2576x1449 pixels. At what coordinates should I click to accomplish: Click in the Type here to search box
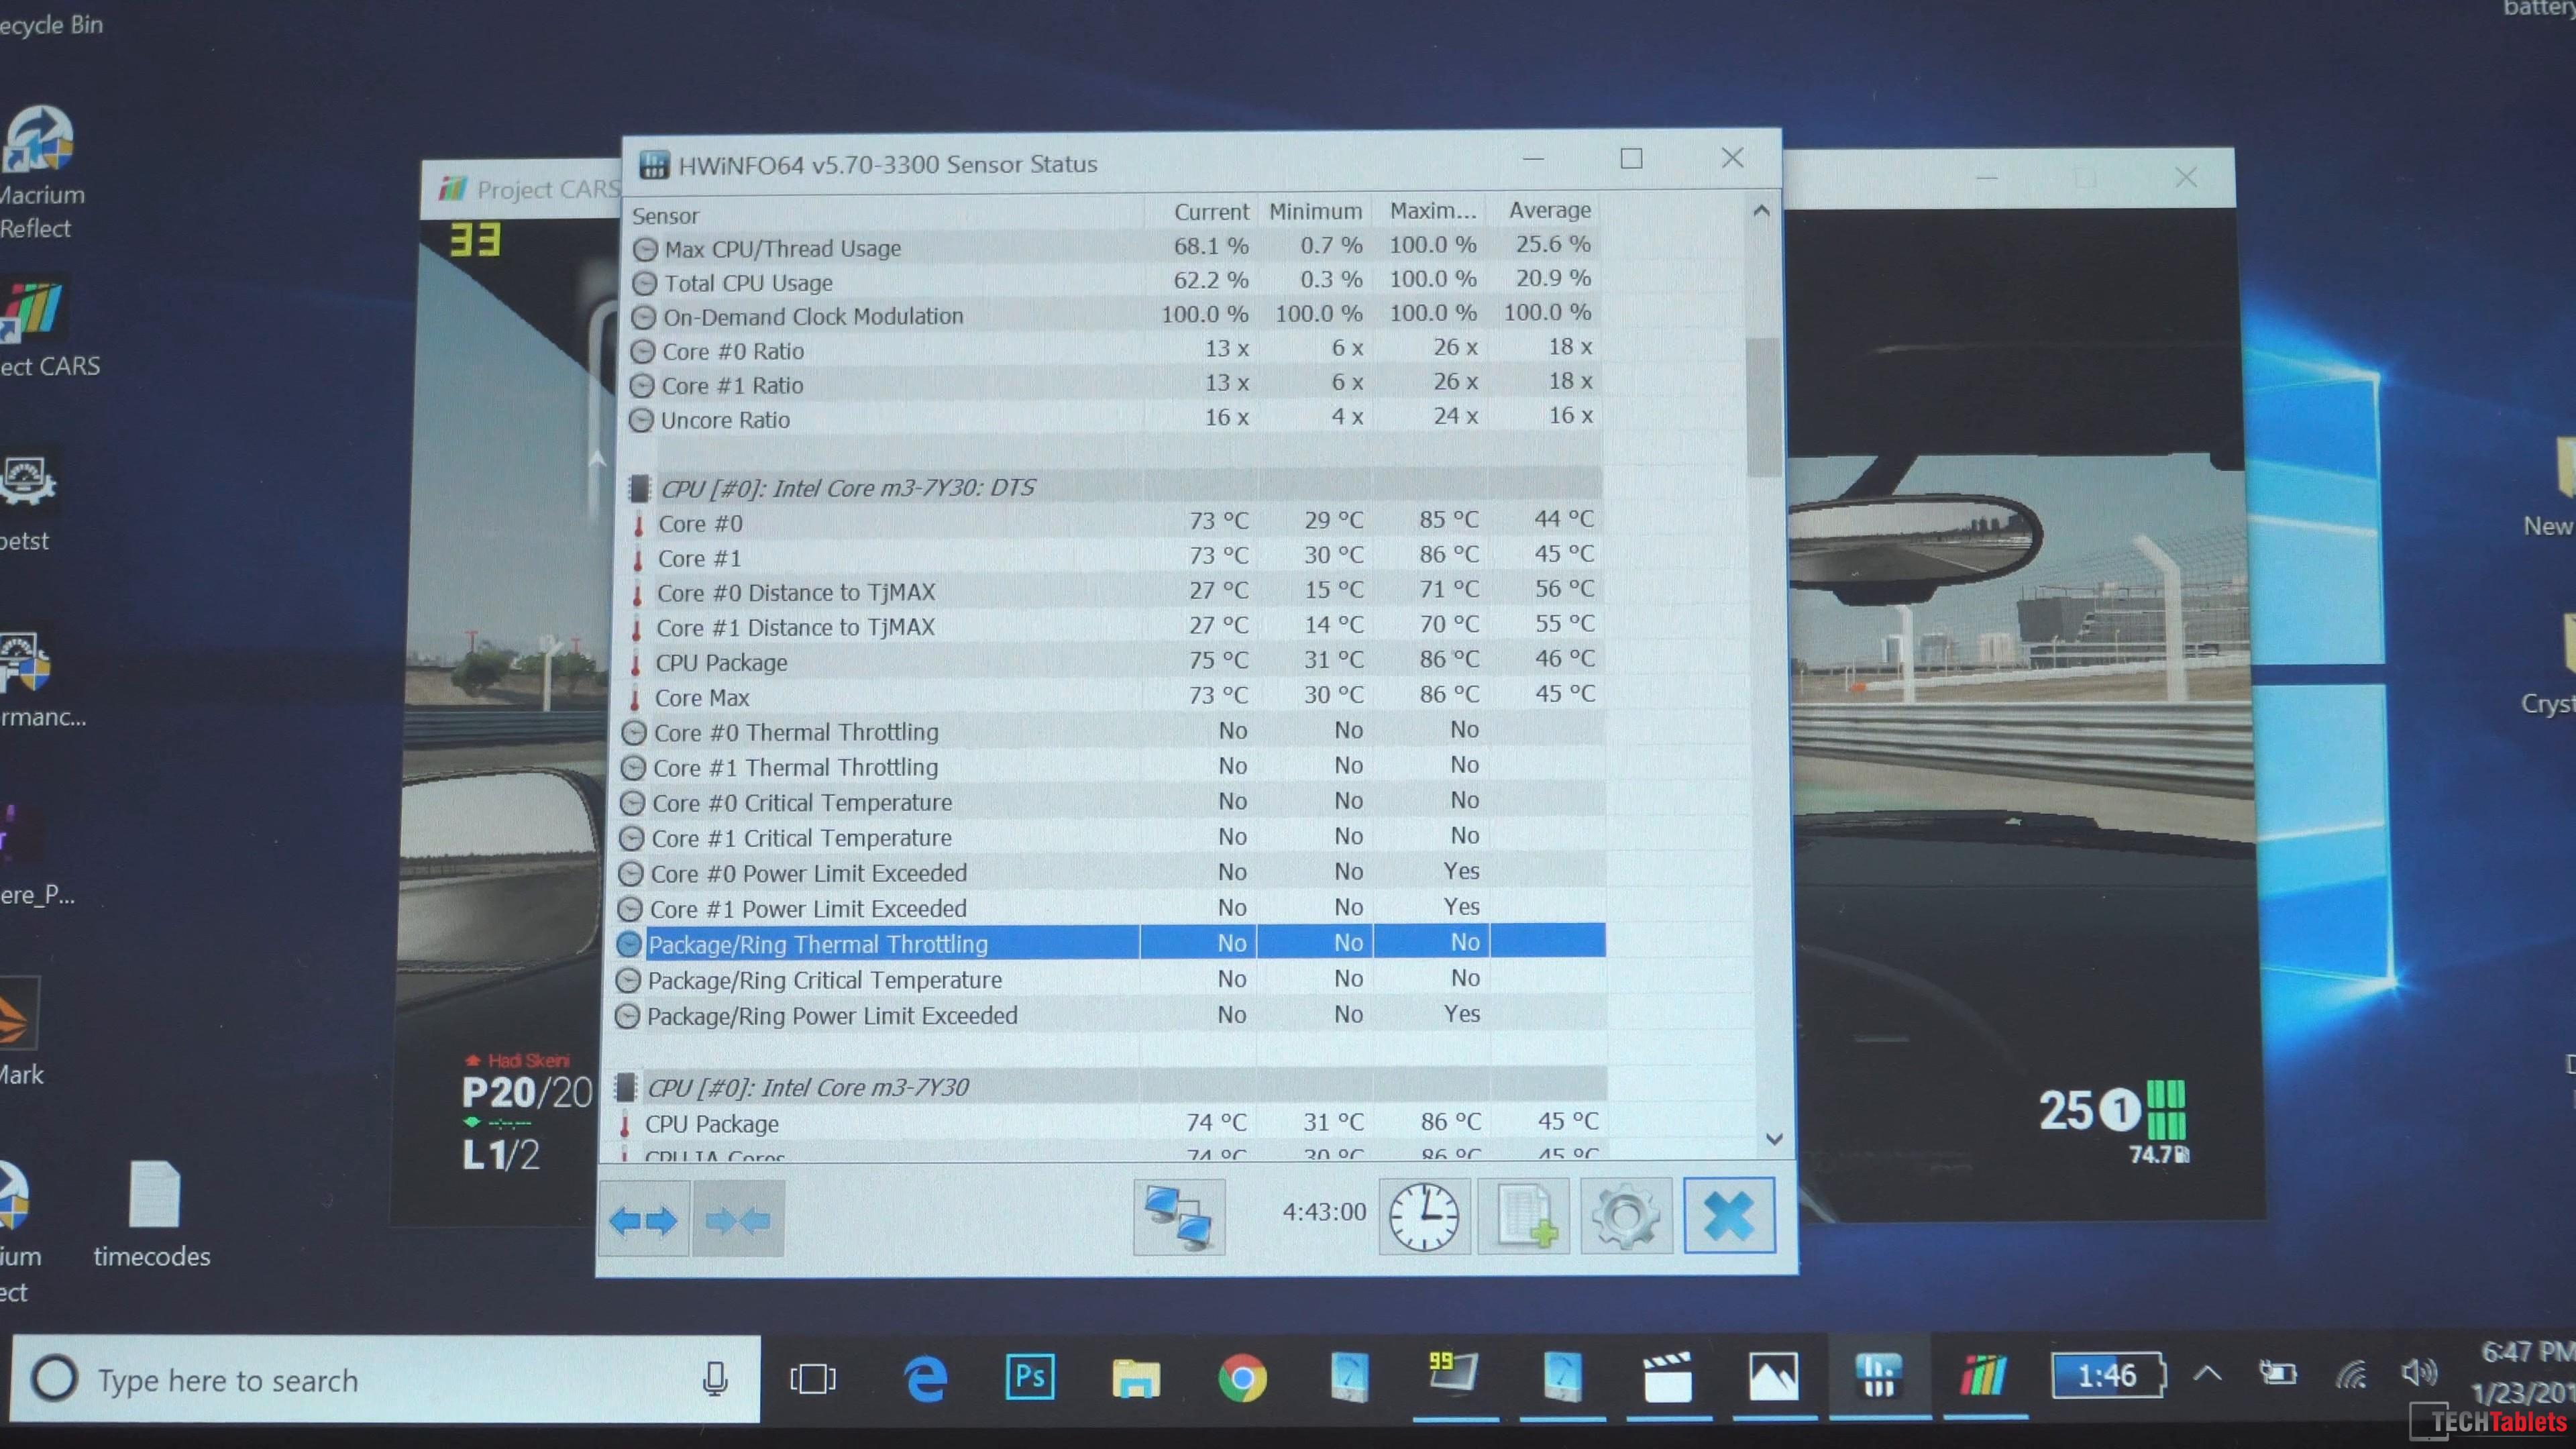pyautogui.click(x=386, y=1379)
